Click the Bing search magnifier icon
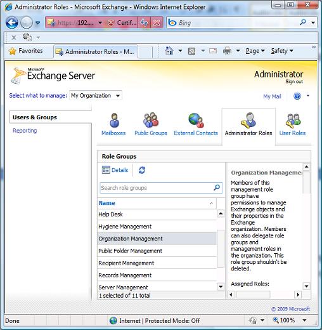 [303, 22]
